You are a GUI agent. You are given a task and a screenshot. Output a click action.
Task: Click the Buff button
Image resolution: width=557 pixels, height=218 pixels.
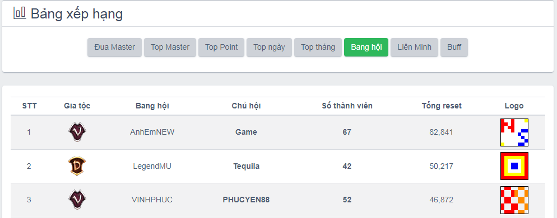click(454, 47)
